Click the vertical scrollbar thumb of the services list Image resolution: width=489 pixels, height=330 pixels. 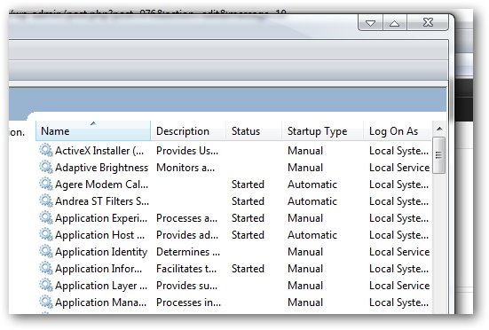click(x=439, y=155)
